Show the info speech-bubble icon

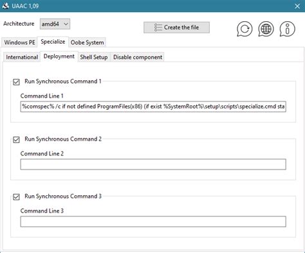tap(288, 29)
